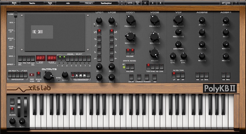Screen dimensions: 246x134
Task: Select the VOICE XY panel position
Action: coord(11,31)
